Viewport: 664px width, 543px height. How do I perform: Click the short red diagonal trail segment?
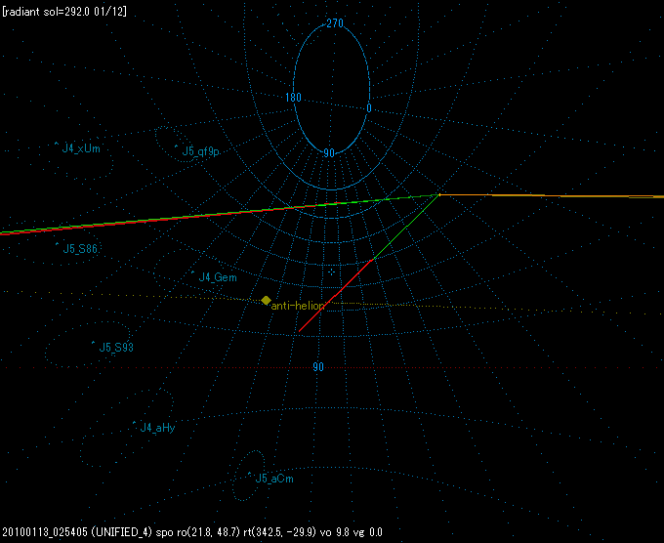tap(336, 295)
